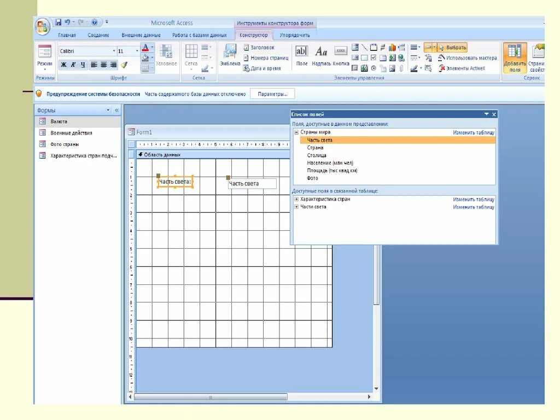Viewport: 560px width, 420px height.
Task: Select the check box control icon
Action: (x=374, y=57)
